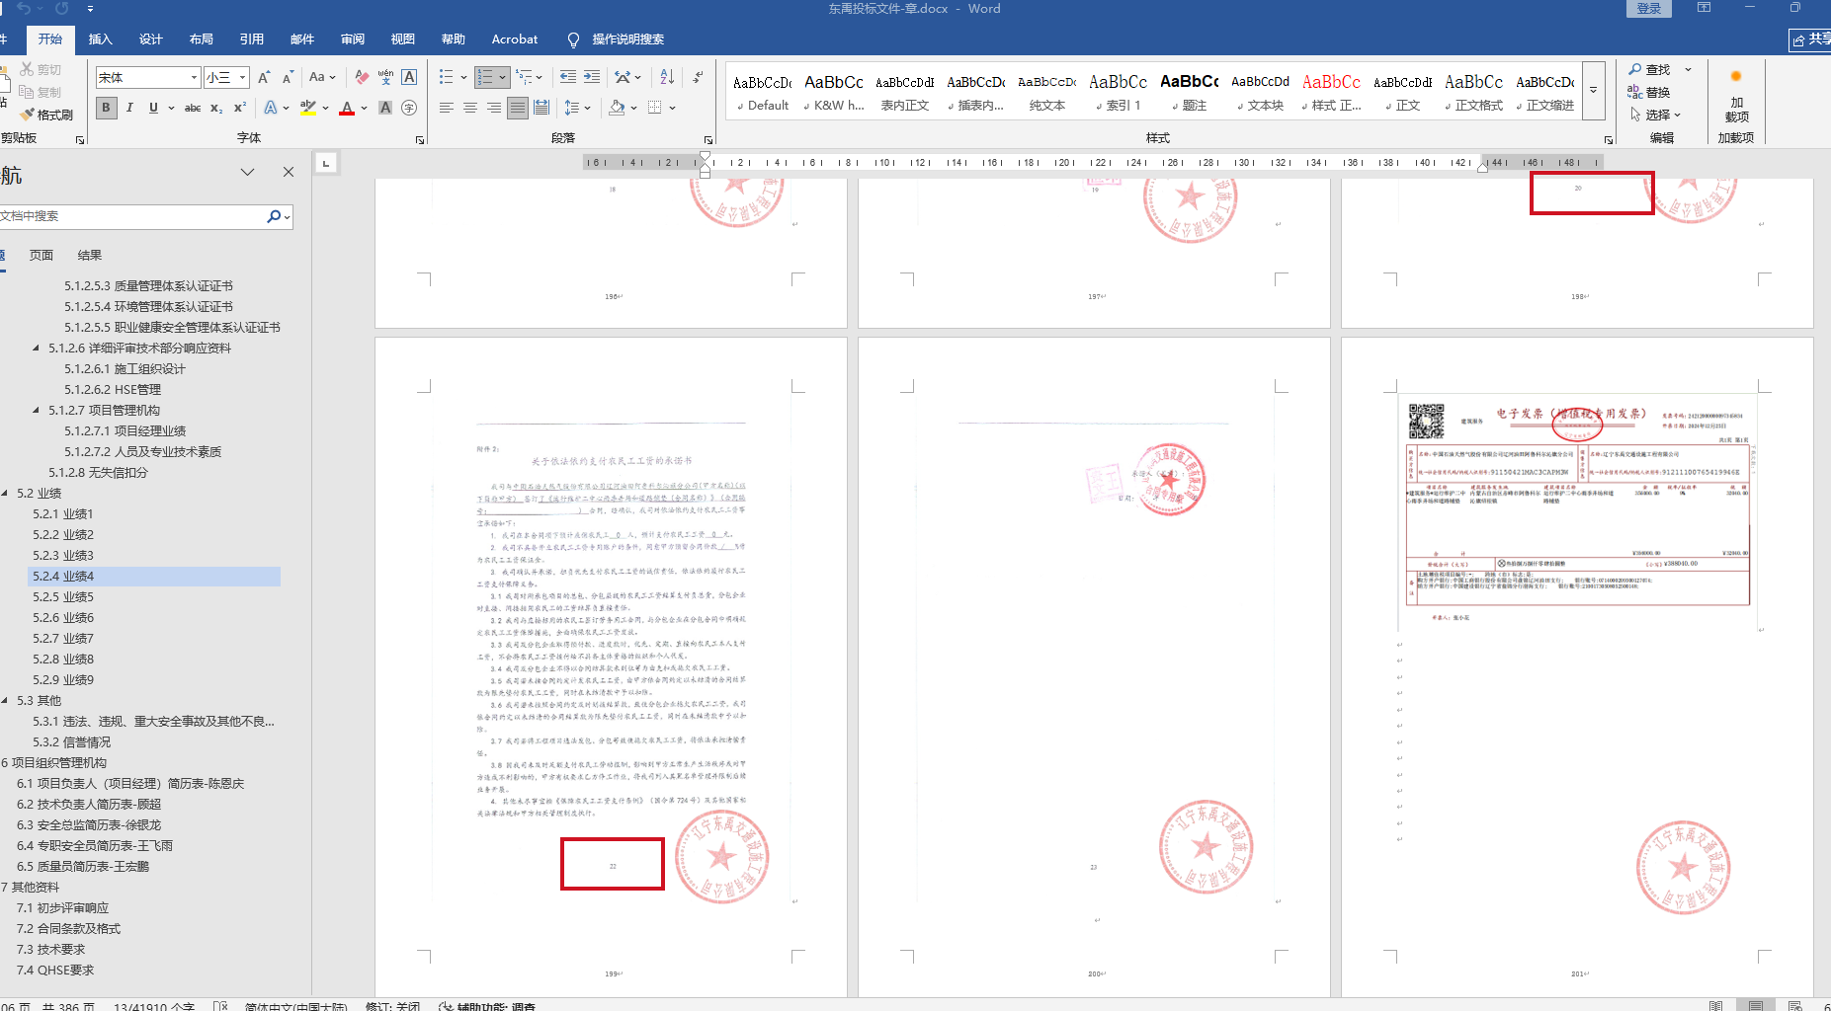Click the Format Painter (格式刷)
Image resolution: width=1831 pixels, height=1011 pixels.
pyautogui.click(x=46, y=115)
